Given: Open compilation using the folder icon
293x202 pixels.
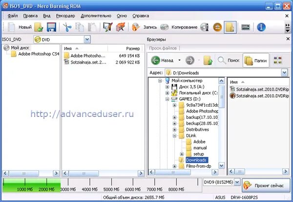Looking at the screenshot, I should coord(39,27).
